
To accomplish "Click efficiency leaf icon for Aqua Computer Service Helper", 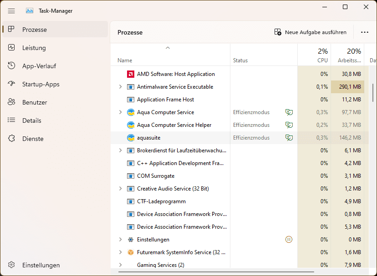I will point(289,125).
